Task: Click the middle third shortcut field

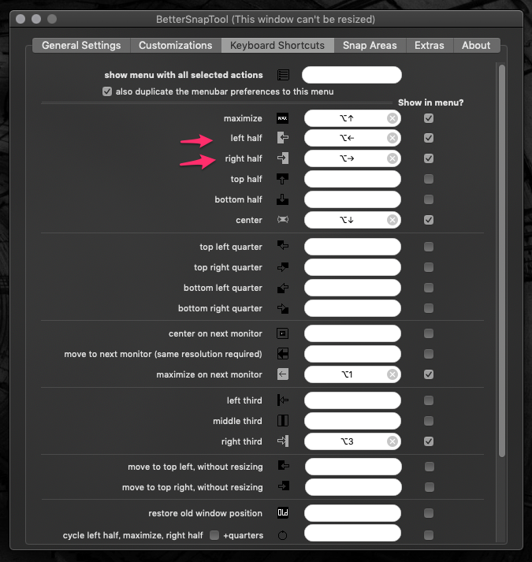Action: [x=352, y=421]
